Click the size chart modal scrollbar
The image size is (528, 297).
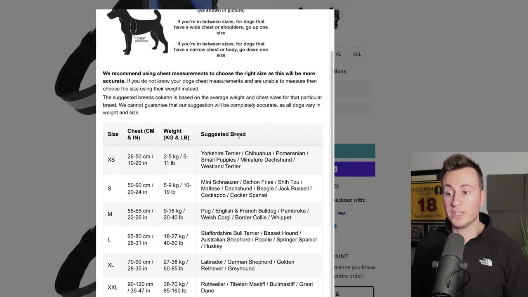[x=332, y=173]
